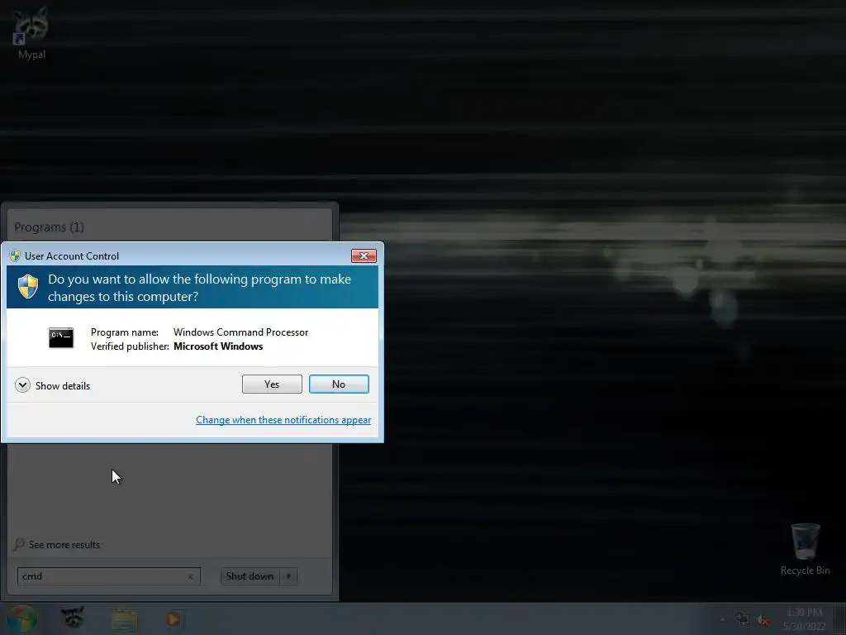The width and height of the screenshot is (846, 635).
Task: Click the UAC shield icon in the blue banner
Action: click(27, 286)
